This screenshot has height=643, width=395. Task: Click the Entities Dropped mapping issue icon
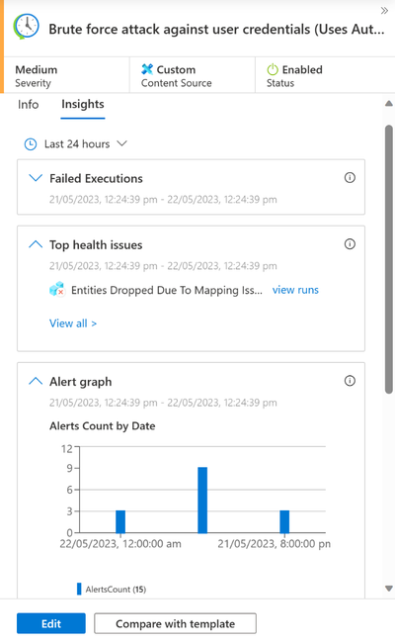click(x=57, y=289)
